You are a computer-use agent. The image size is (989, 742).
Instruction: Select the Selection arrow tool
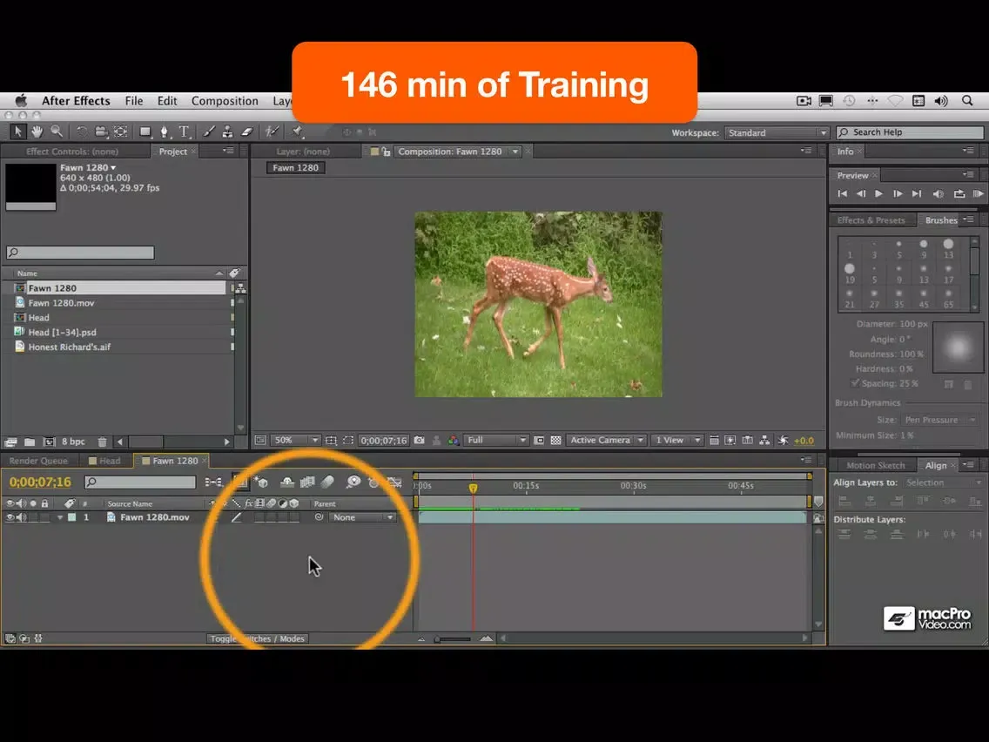(17, 132)
